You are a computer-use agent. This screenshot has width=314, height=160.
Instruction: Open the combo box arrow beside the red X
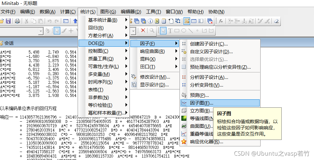click(x=134, y=31)
